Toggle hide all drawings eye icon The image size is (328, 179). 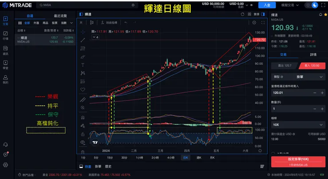[83, 142]
